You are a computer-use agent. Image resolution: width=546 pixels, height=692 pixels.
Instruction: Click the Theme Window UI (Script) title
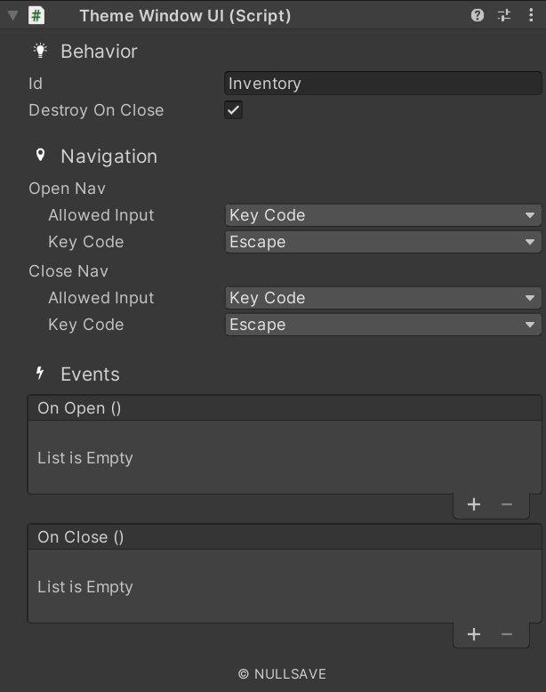click(185, 16)
